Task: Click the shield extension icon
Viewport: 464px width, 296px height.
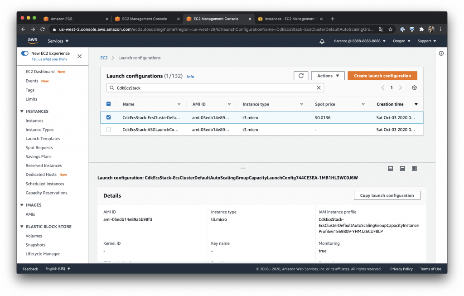Action: coord(412,29)
